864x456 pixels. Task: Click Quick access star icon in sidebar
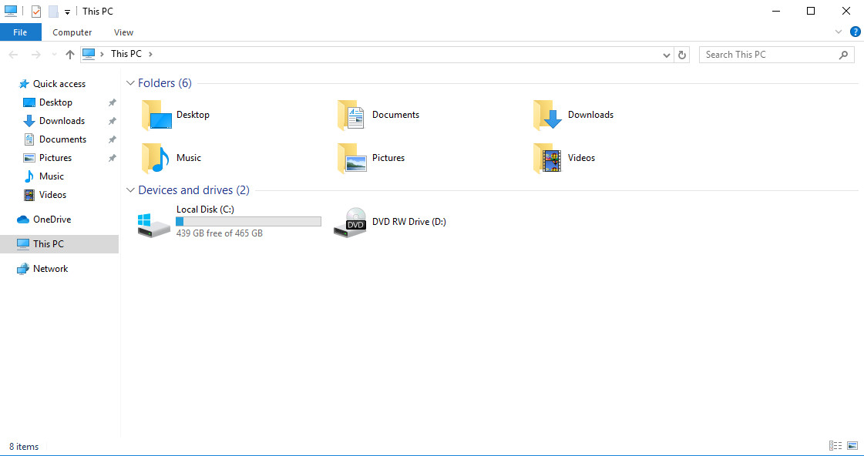24,84
